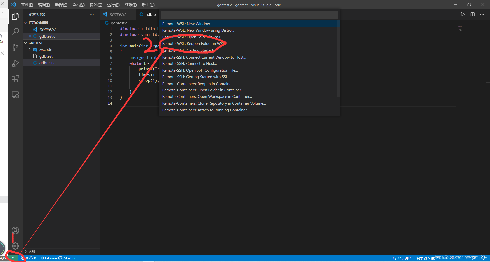The height and width of the screenshot is (262, 490).
Task: Select Remote-WSL: Getting Started
Action: point(249,50)
